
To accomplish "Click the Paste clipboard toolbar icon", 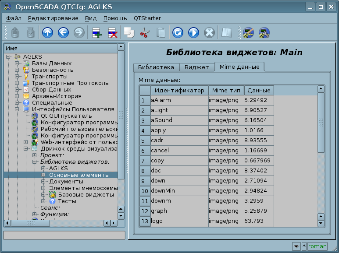I will click(x=161, y=33).
